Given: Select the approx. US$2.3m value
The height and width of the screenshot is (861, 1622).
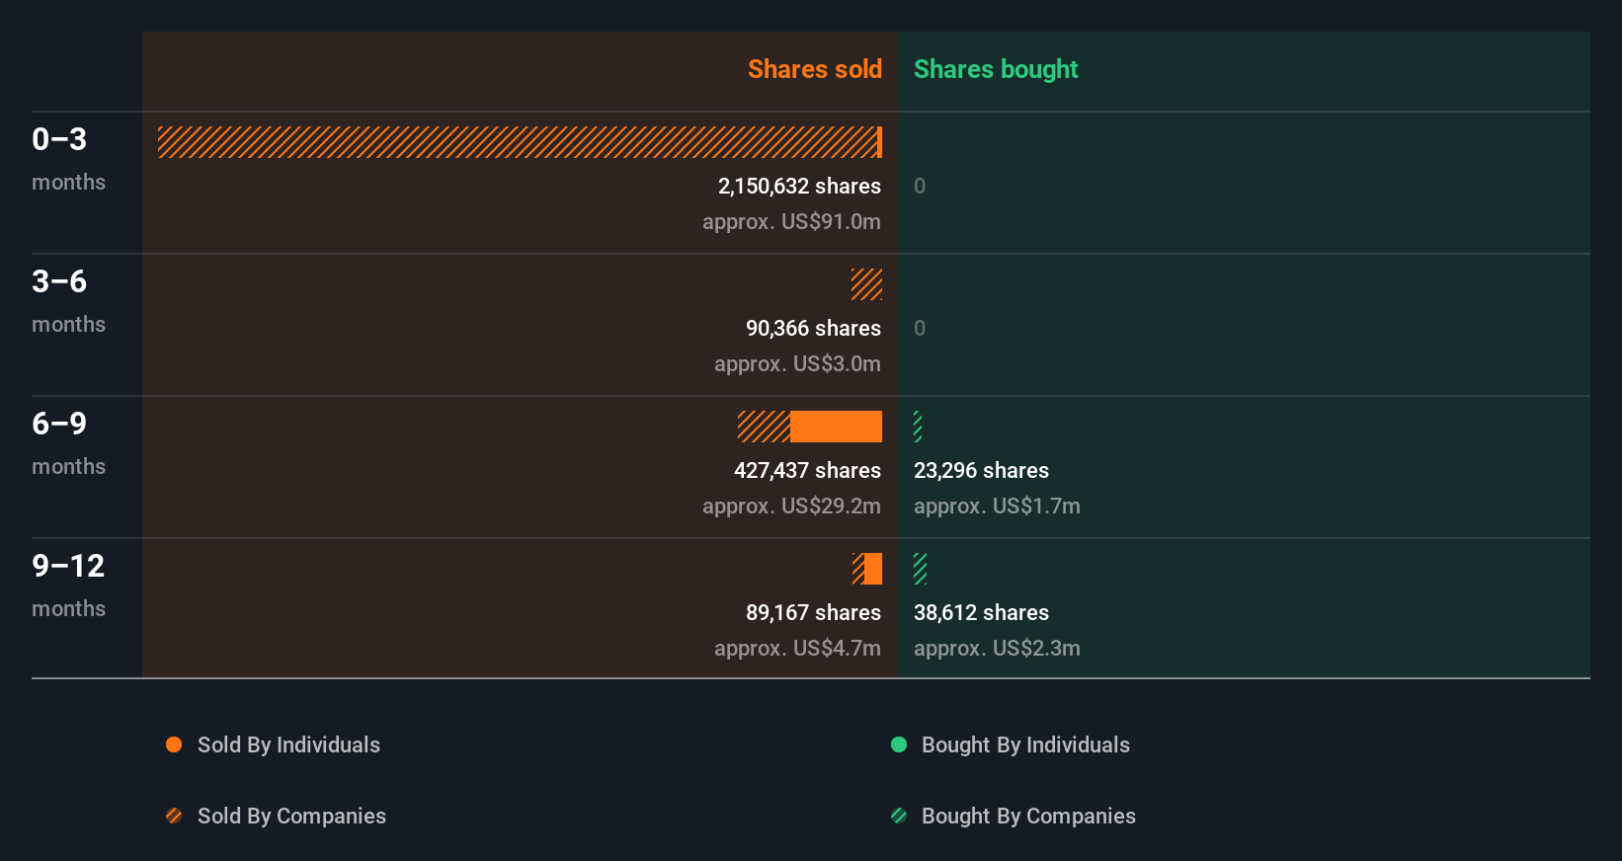Looking at the screenshot, I should [x=997, y=648].
